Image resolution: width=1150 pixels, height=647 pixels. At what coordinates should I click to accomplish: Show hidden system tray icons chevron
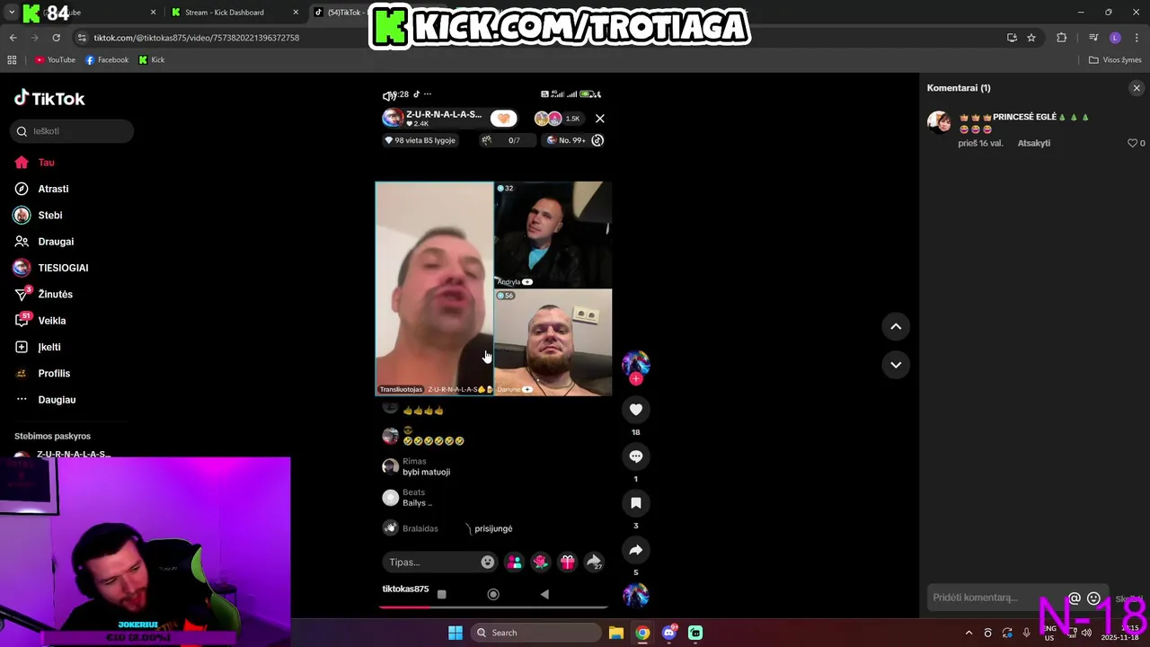[969, 633]
